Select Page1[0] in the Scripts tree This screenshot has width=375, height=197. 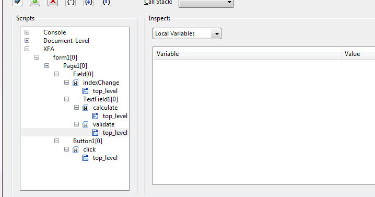pyautogui.click(x=75, y=66)
